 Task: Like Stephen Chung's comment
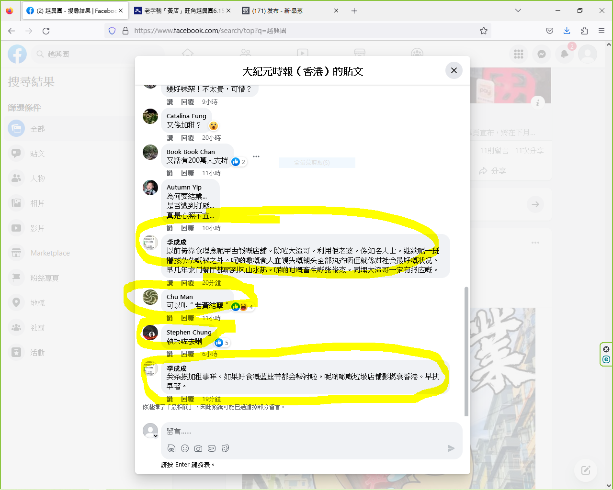[x=170, y=354]
